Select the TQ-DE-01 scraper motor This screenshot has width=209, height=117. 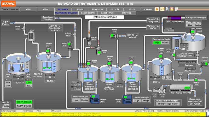(x=193, y=32)
